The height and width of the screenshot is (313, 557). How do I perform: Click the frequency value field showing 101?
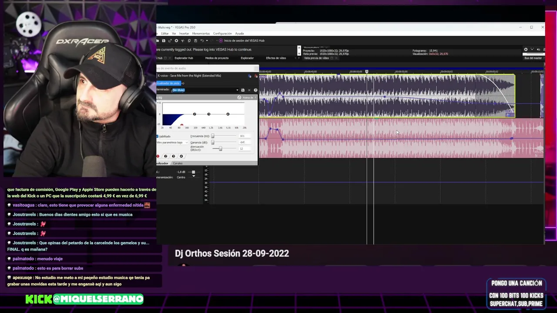click(245, 136)
